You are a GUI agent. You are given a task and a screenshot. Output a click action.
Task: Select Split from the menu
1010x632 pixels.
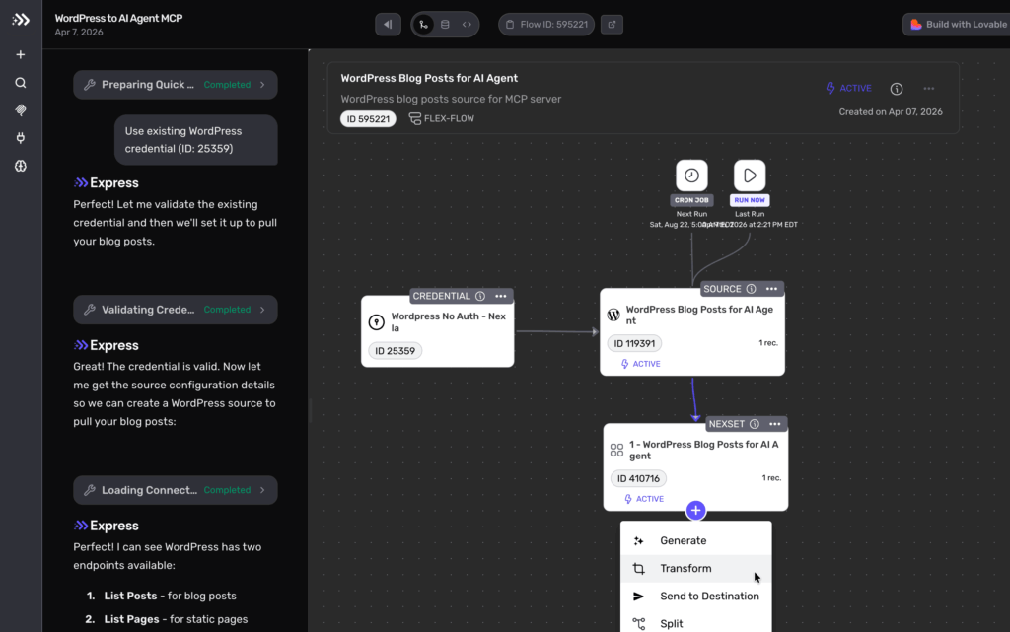tap(695, 624)
